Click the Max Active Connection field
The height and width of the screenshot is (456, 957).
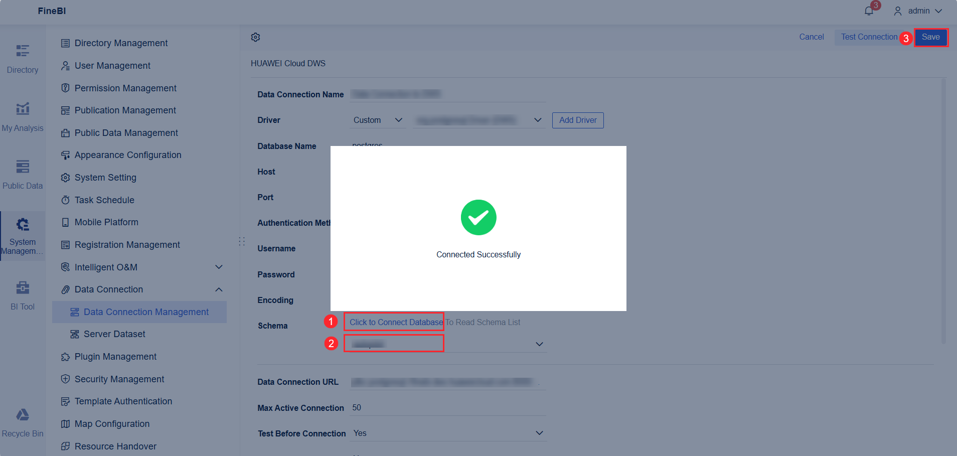coord(447,408)
